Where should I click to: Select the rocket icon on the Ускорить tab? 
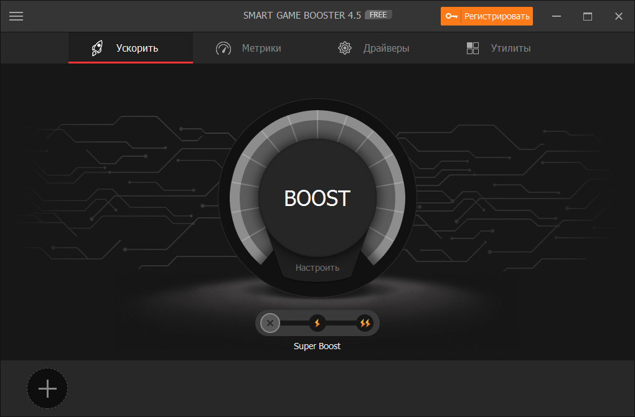click(97, 47)
